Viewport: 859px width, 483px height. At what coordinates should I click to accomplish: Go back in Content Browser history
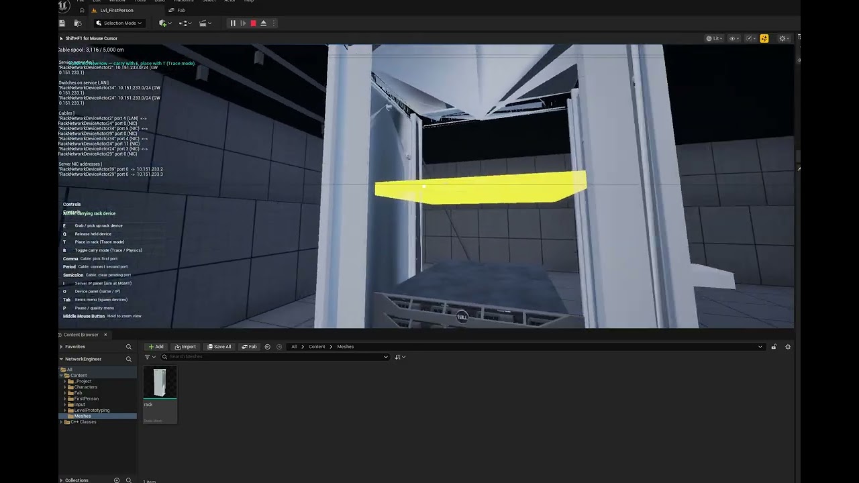click(267, 347)
